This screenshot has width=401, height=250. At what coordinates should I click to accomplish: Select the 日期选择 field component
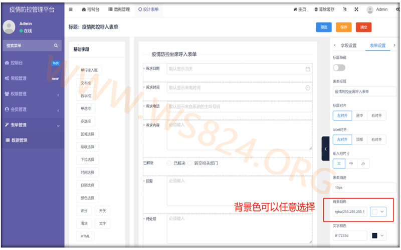click(87, 185)
